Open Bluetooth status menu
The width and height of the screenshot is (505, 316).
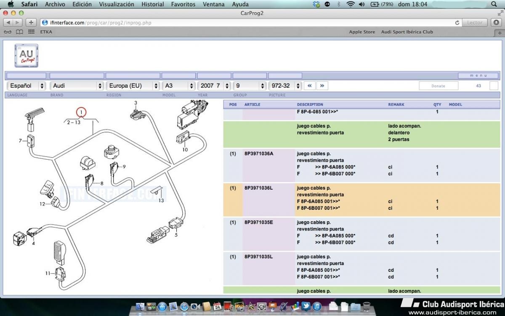pyautogui.click(x=339, y=4)
